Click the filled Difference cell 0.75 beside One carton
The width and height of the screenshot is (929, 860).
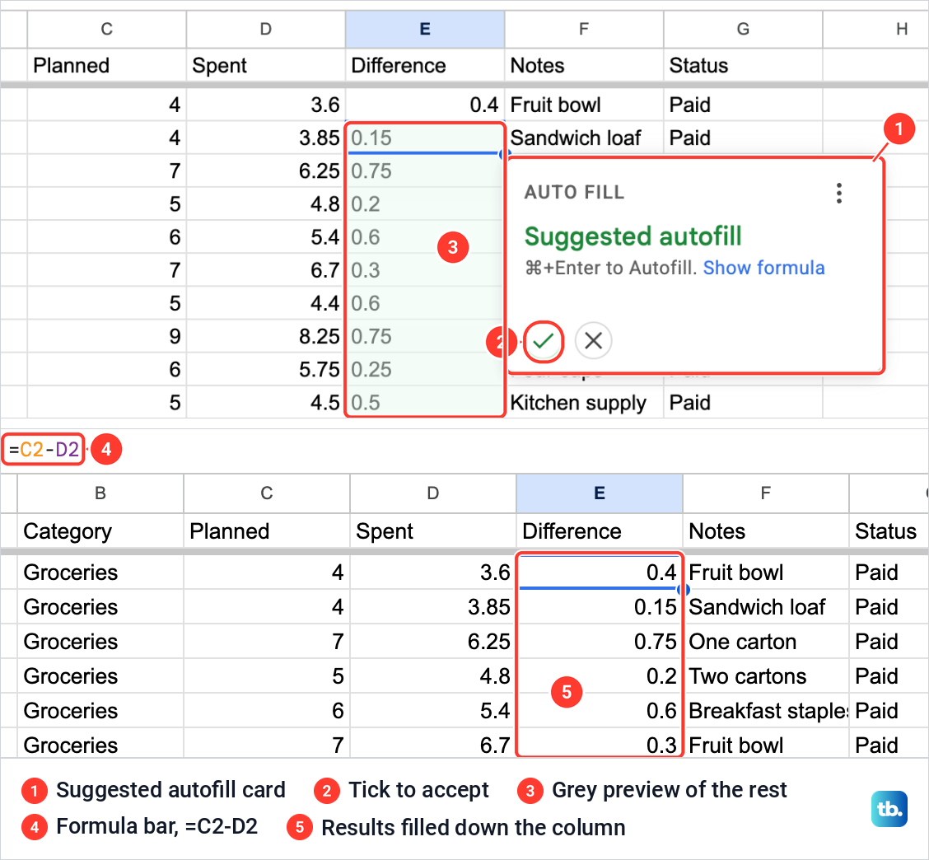(x=600, y=642)
